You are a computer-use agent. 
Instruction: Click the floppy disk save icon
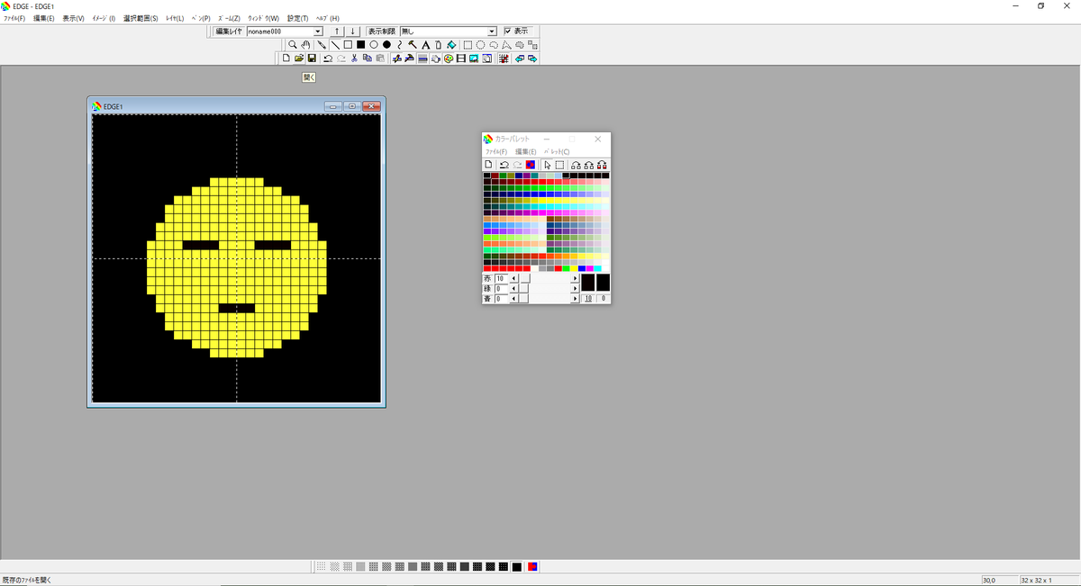312,59
